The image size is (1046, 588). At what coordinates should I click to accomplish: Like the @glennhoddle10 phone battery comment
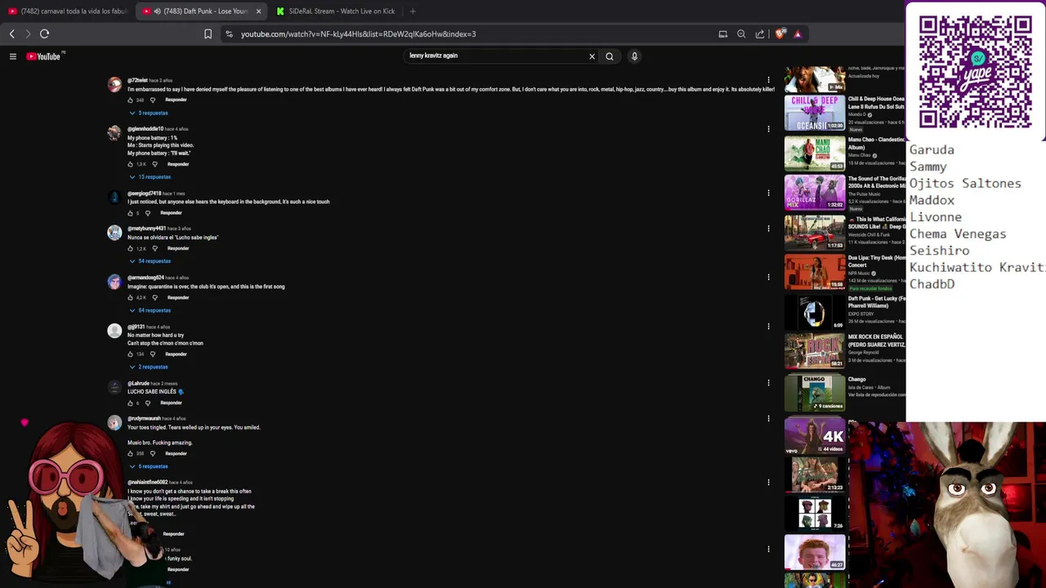(130, 164)
